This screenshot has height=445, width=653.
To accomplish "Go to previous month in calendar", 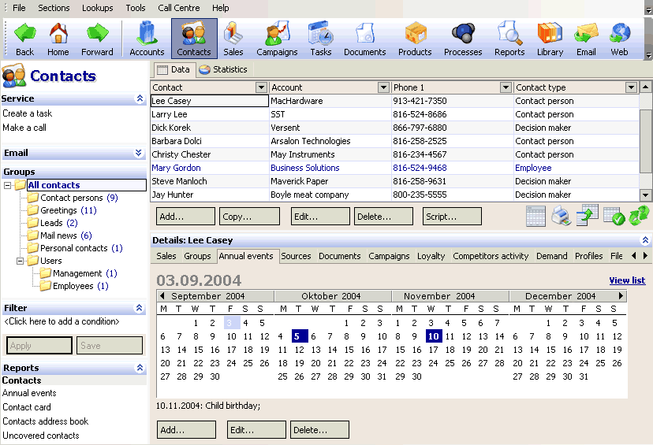I will [x=162, y=295].
